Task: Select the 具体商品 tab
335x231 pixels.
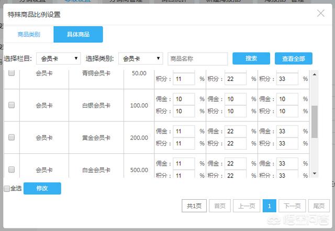Action: (78, 34)
